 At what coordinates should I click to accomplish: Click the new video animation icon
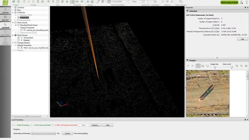[181, 2]
